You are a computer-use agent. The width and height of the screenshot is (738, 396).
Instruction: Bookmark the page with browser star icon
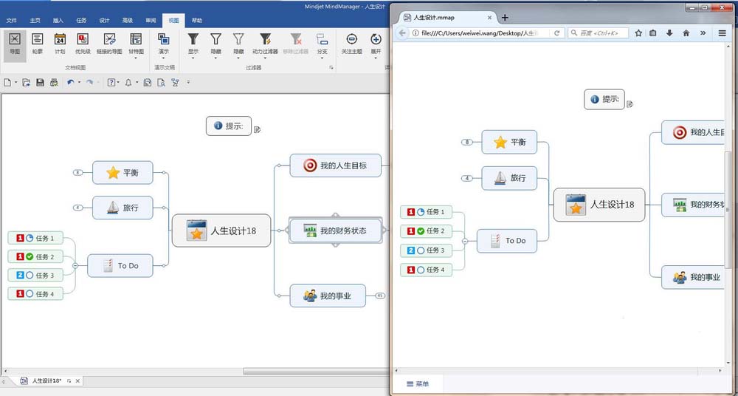tap(638, 33)
